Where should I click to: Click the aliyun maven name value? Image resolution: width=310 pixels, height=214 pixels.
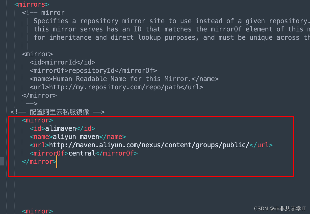pyautogui.click(x=76, y=137)
